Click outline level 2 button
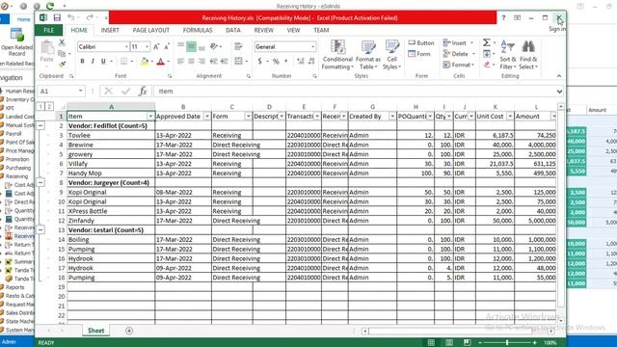Viewport: 617px width, 347px height. pos(49,107)
